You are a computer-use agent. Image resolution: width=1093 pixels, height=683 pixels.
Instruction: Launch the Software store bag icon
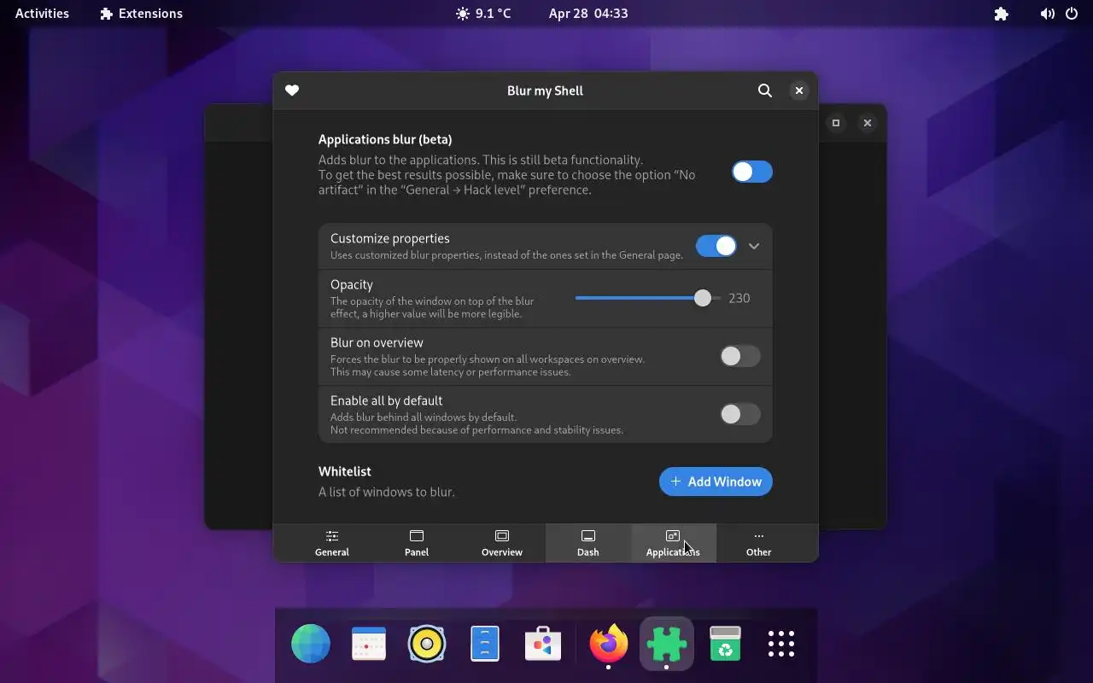[543, 644]
